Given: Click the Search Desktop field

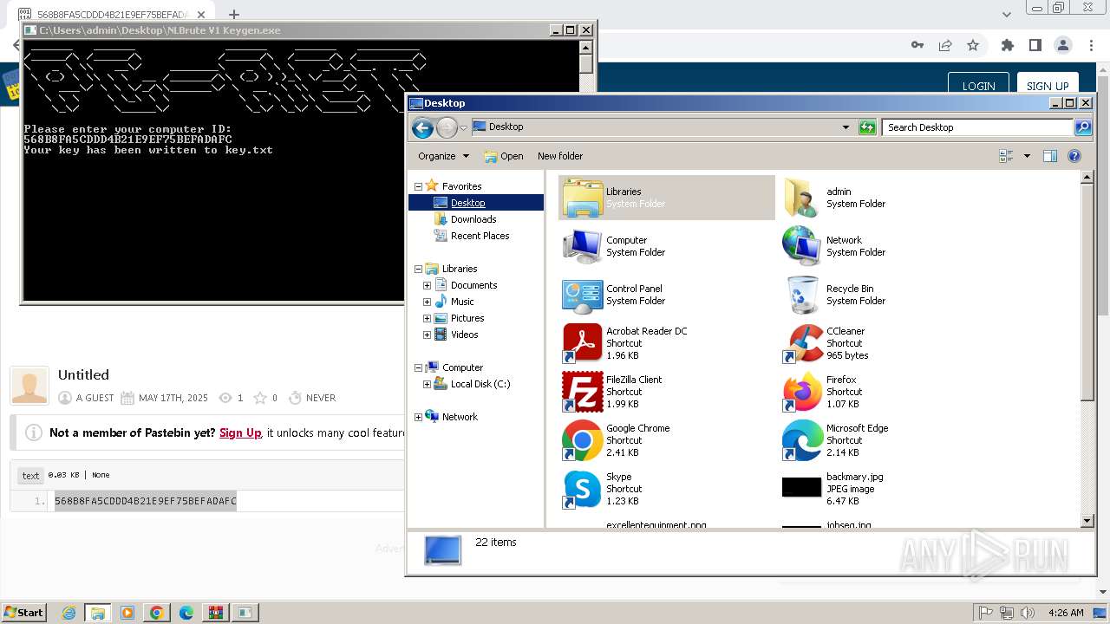Looking at the screenshot, I should [x=978, y=127].
